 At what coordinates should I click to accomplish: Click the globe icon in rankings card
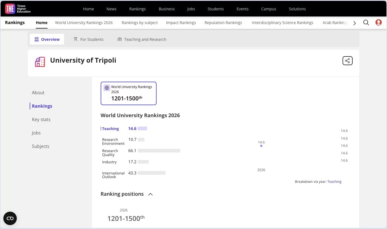coord(107,88)
